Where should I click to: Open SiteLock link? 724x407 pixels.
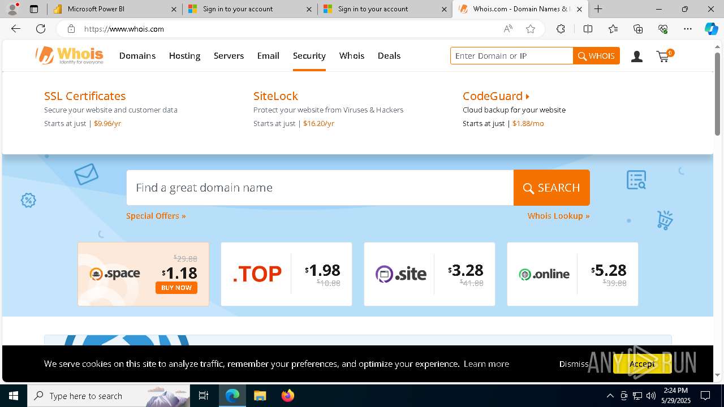(275, 96)
